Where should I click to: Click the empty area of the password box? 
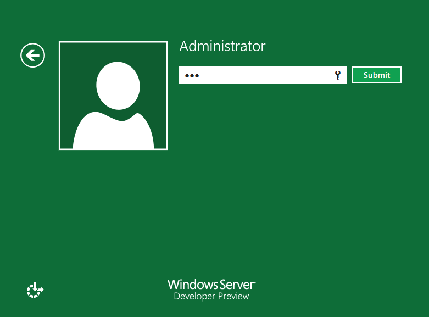click(x=264, y=75)
